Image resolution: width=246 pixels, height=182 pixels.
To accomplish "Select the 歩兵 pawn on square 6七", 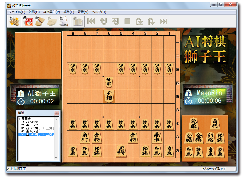I will click(x=109, y=124).
